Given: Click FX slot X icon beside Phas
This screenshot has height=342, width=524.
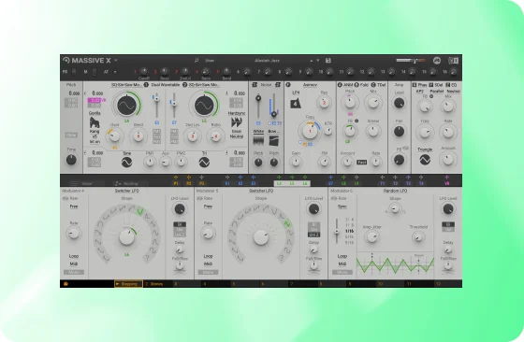Looking at the screenshot, I should (415, 85).
